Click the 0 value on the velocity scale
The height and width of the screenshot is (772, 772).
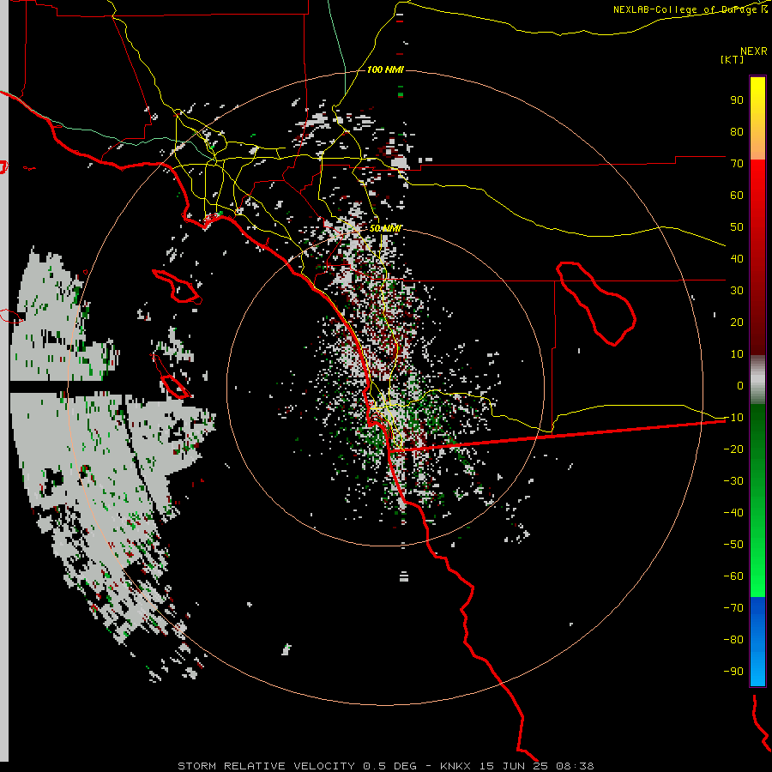tap(740, 385)
